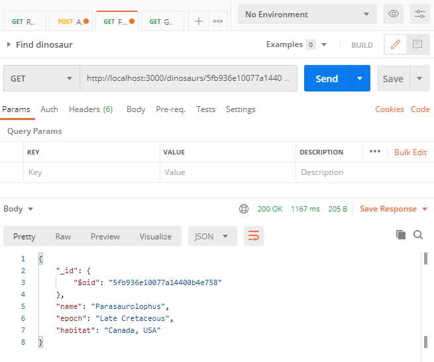This screenshot has height=362, width=434.
Task: Click the "Parasaurolophus" name value
Action: (128, 306)
